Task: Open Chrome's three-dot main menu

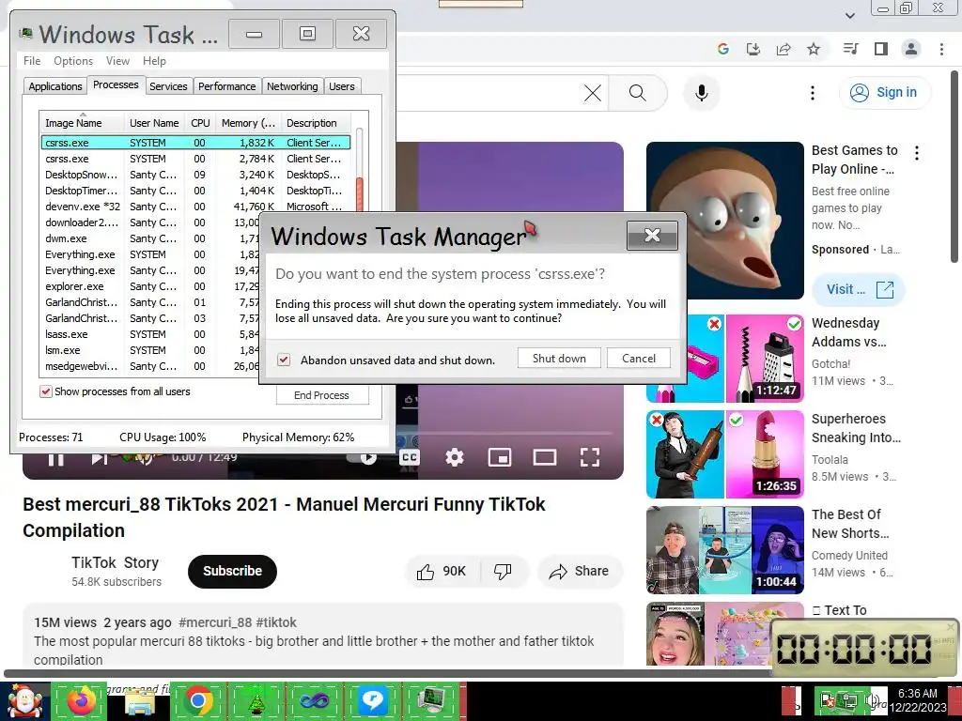Action: tap(941, 49)
